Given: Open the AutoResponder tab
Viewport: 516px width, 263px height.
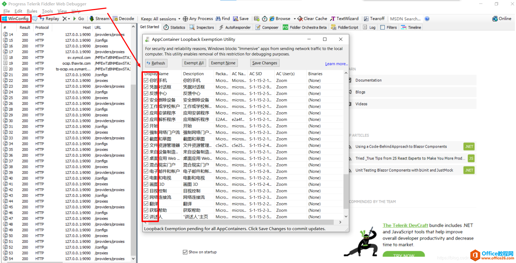Looking at the screenshot, I should (235, 27).
